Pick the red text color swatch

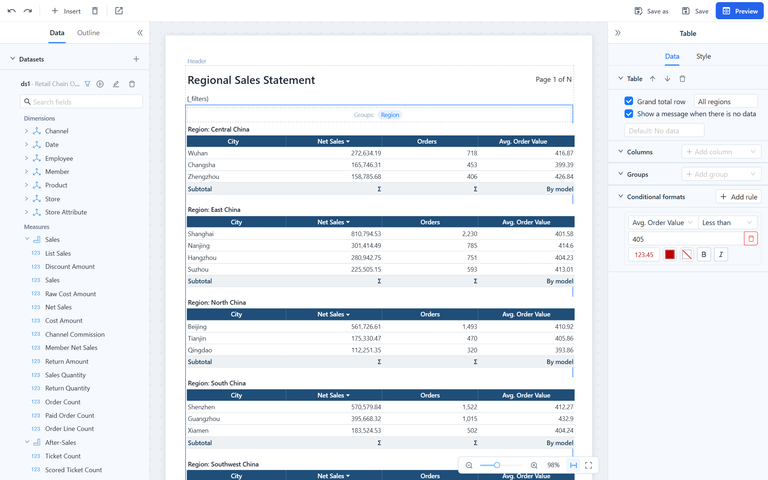click(x=670, y=255)
